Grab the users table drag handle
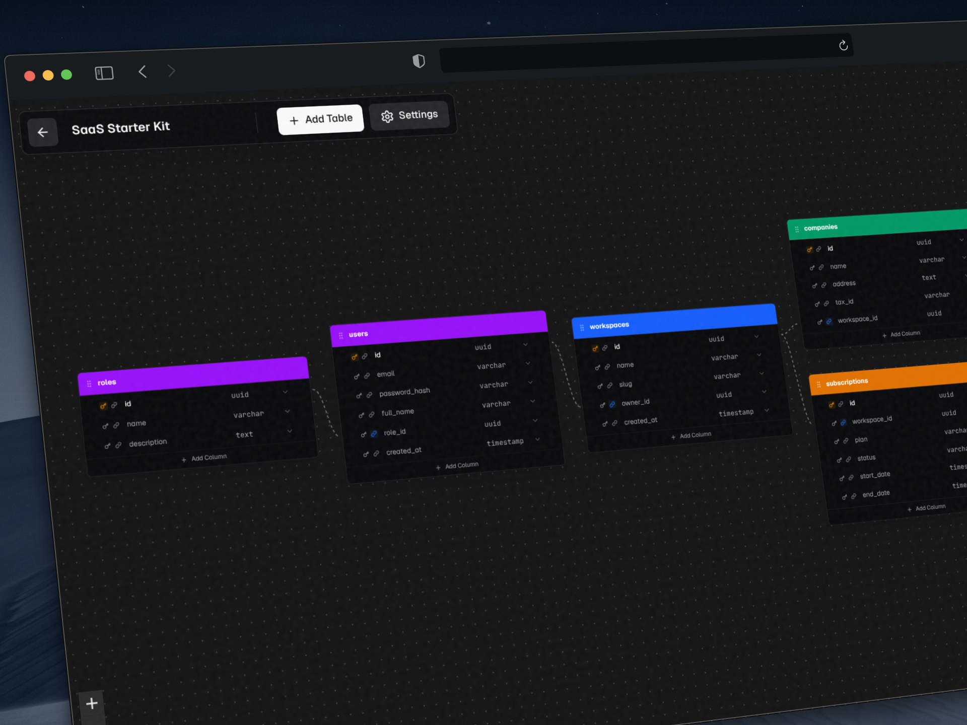This screenshot has width=967, height=725. click(341, 335)
